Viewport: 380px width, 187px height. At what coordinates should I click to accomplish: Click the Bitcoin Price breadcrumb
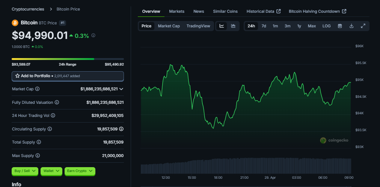click(68, 9)
